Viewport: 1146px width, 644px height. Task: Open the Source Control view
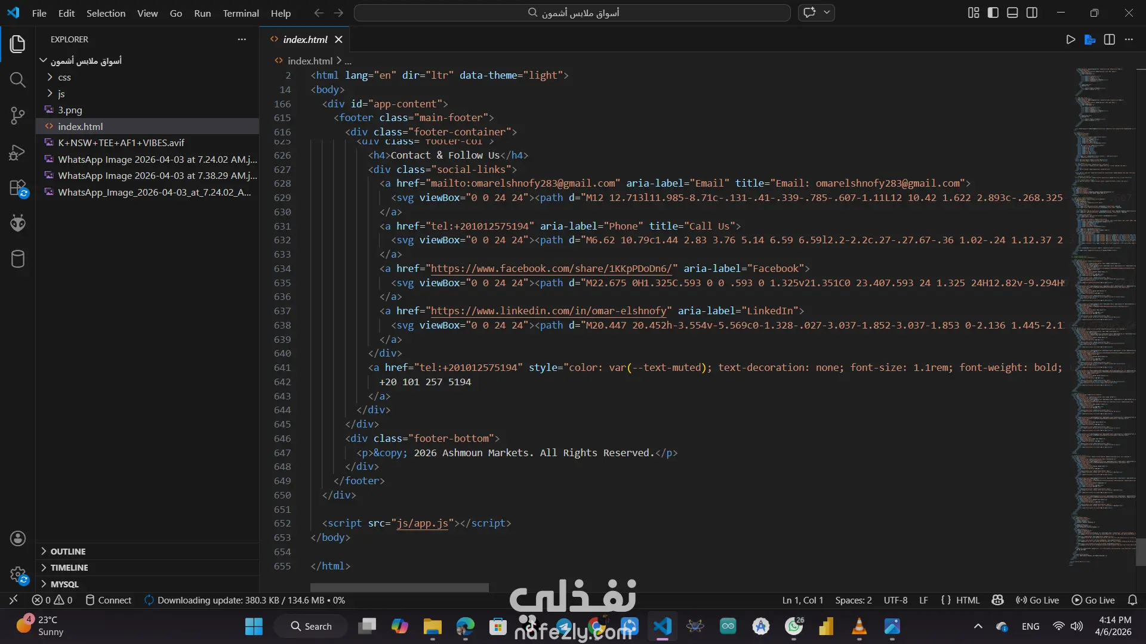[x=17, y=116]
